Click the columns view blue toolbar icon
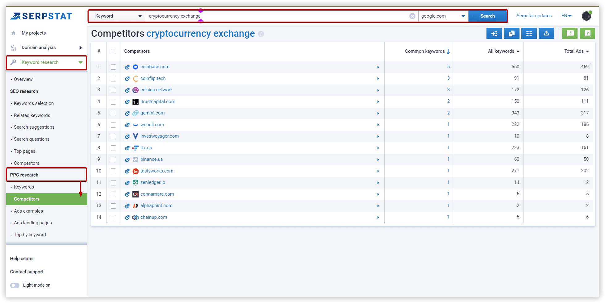This screenshot has width=605, height=303. point(529,33)
